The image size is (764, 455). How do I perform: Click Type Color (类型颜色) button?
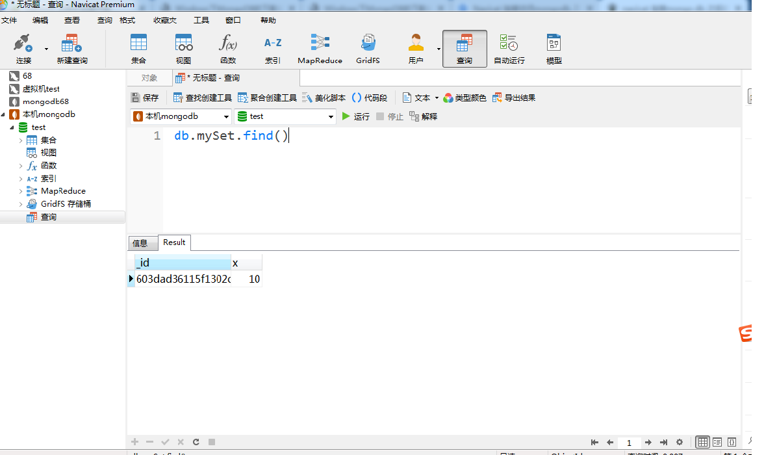(465, 97)
